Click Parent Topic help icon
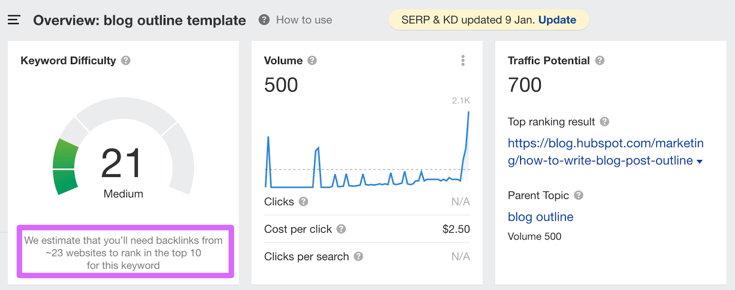This screenshot has height=290, width=735. [579, 195]
